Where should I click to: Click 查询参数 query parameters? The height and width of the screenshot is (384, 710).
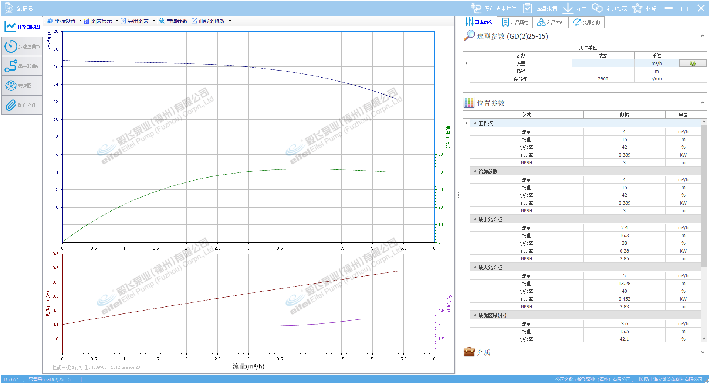coord(173,21)
